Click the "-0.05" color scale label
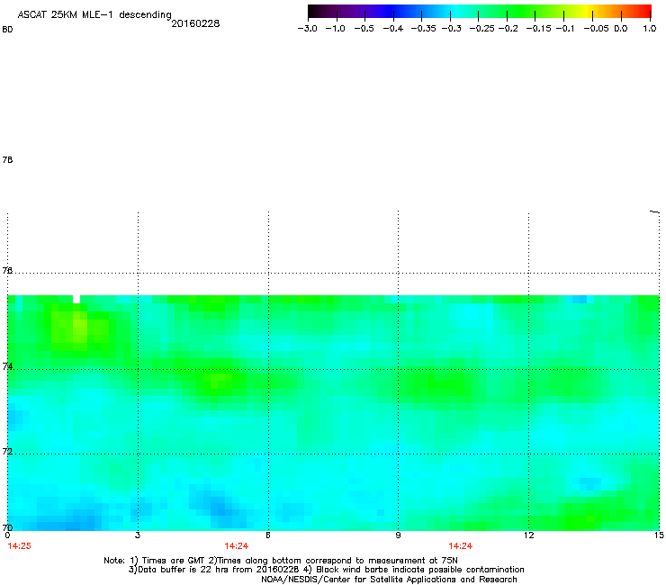The height and width of the screenshot is (585, 666). point(596,29)
